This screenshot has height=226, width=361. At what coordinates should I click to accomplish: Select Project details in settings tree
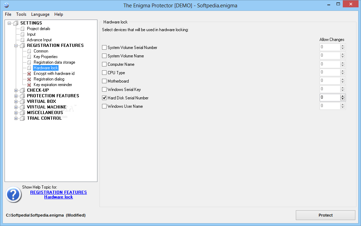39,29
